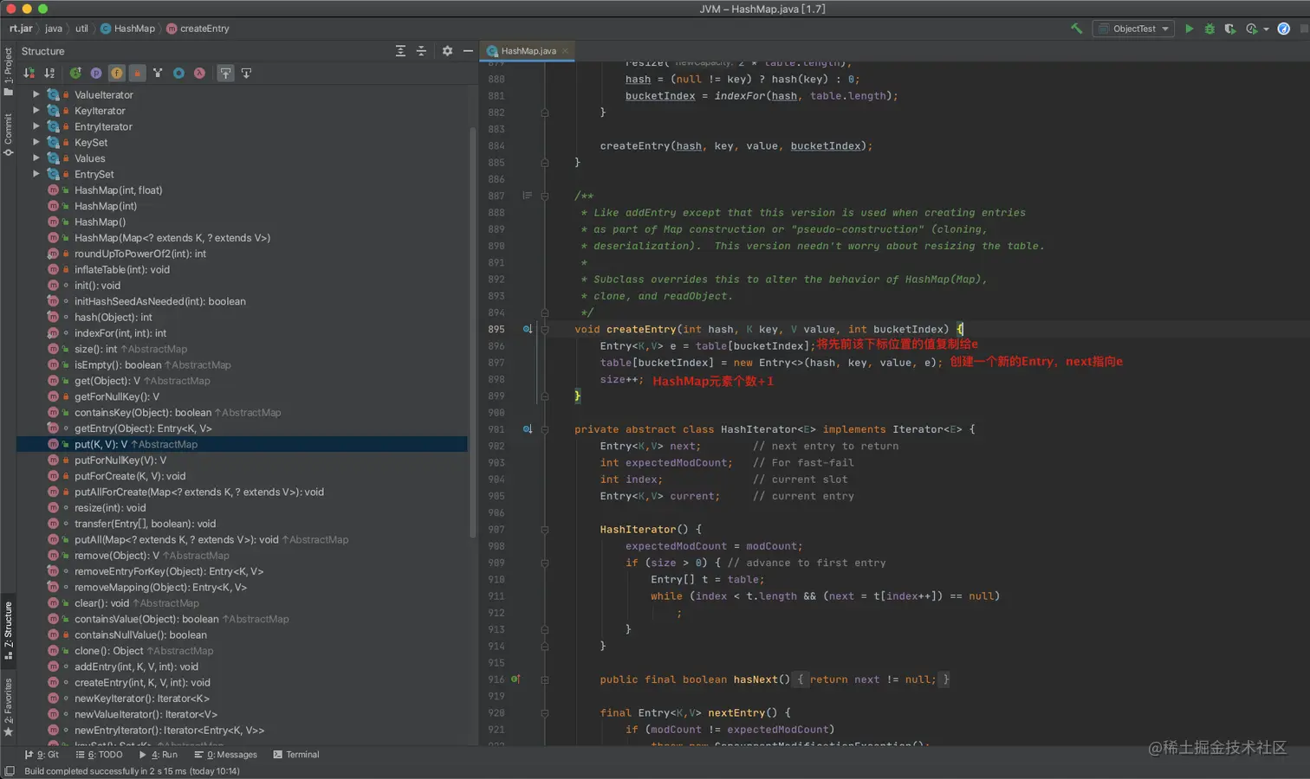Open the 0: Messages tool window tab

pyautogui.click(x=226, y=755)
